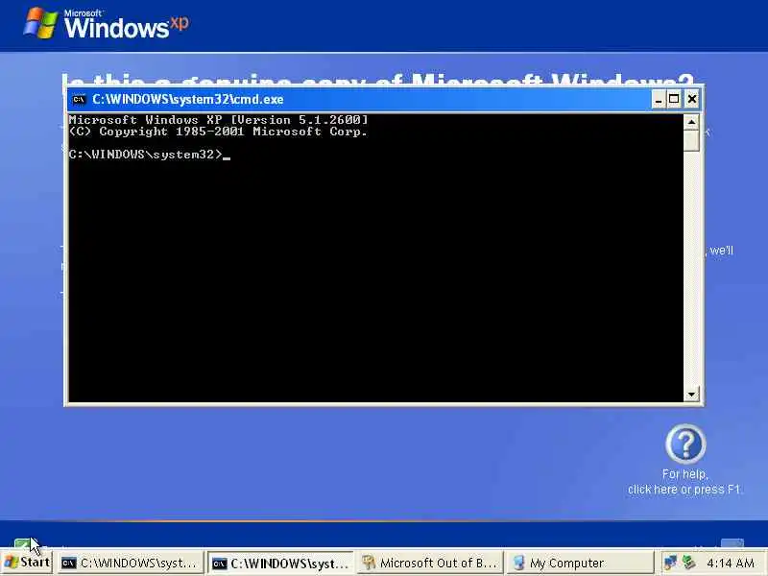Screen dimensions: 768x576
Task: Click the 4:14 AM clock
Action: [731, 564]
